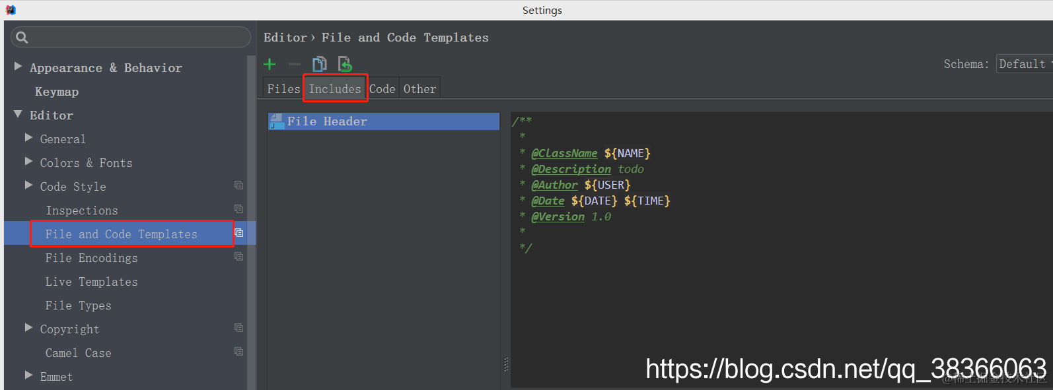Click project-level icon beside Inspections

(239, 209)
